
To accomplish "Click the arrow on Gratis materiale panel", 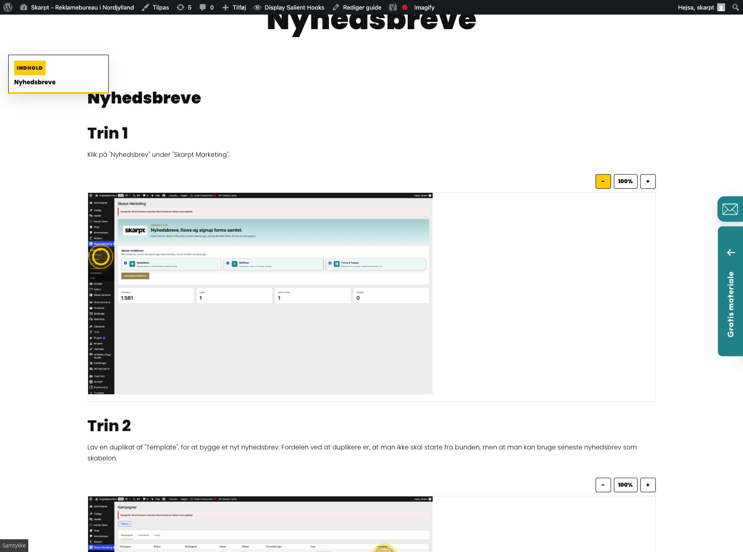I will (731, 253).
